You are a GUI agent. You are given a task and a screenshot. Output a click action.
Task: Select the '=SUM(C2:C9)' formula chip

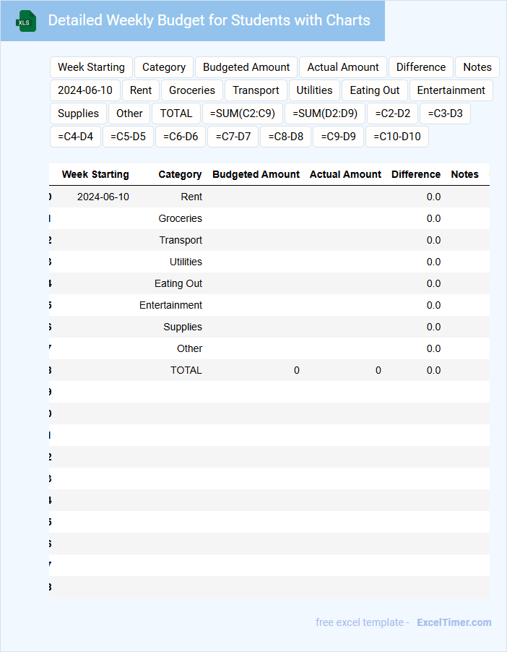point(242,113)
